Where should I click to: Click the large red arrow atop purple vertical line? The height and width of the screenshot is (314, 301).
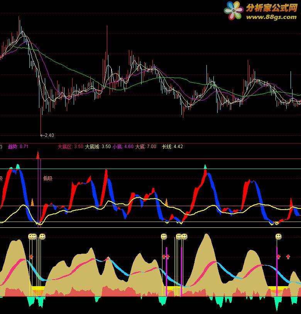coord(38,155)
